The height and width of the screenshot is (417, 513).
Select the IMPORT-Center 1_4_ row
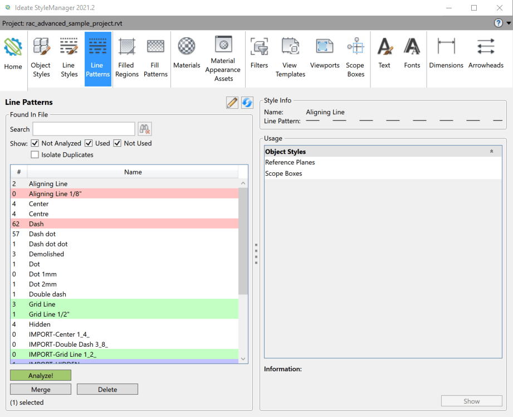coord(125,334)
